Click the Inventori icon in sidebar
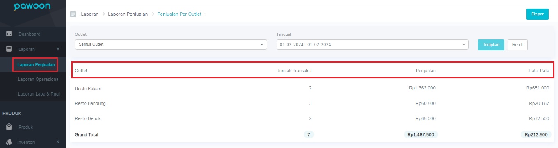 coord(9,142)
